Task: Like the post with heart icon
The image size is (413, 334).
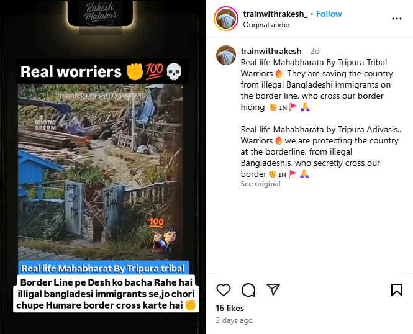Action: 224,290
